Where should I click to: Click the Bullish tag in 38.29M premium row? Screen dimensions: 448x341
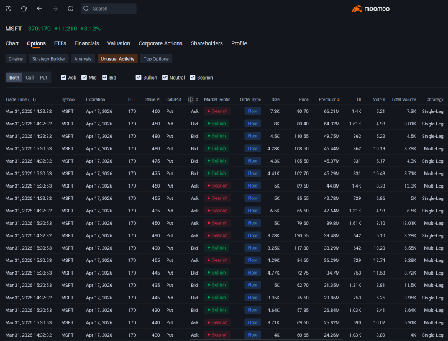coord(216,248)
